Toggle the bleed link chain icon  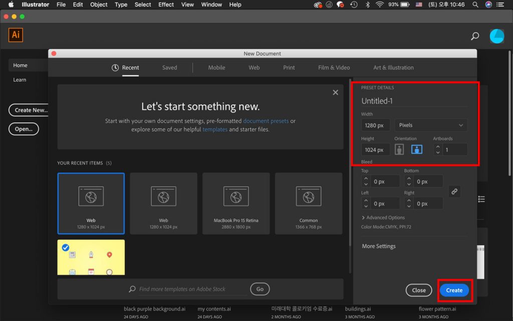pos(454,192)
